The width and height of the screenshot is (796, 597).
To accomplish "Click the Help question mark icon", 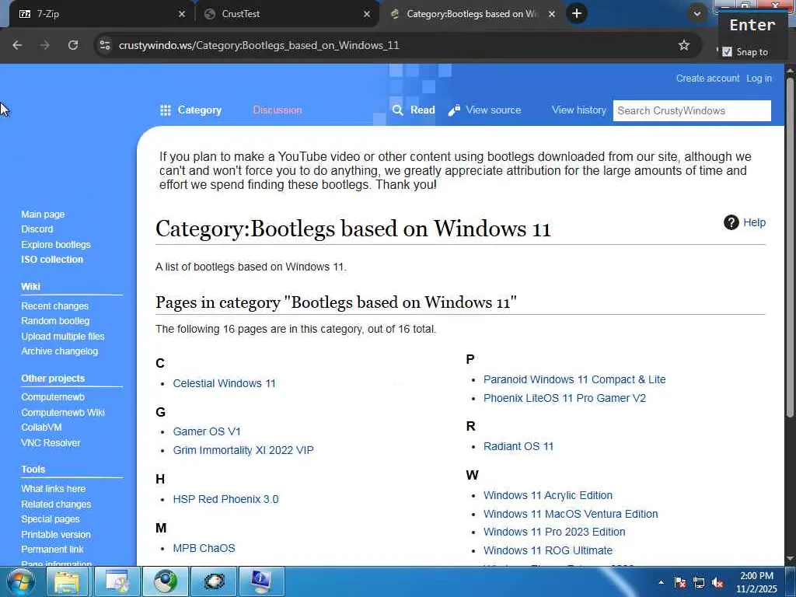I will pyautogui.click(x=731, y=222).
